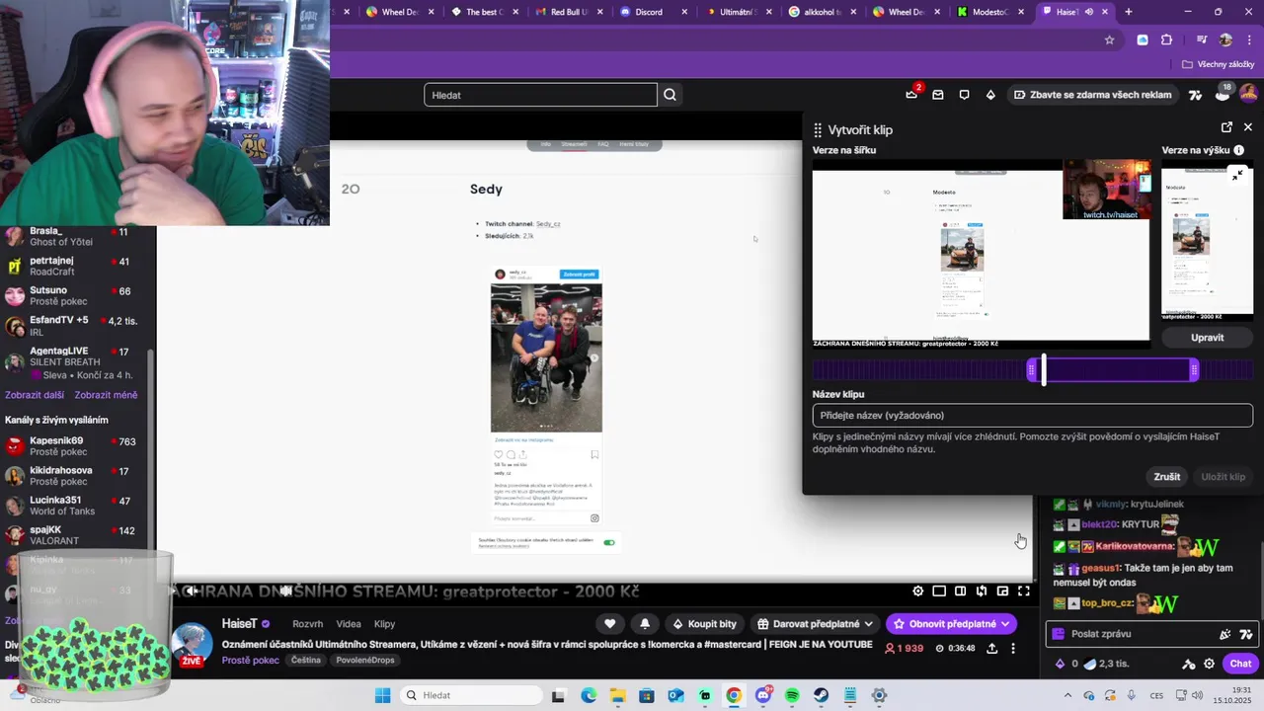This screenshot has height=711, width=1264.
Task: Click the right handle of clip range
Action: (x=1194, y=370)
